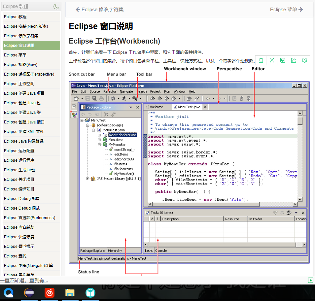The image size is (315, 301).
Task: Toggle night mode with the moon icon
Action: pos(56,6)
